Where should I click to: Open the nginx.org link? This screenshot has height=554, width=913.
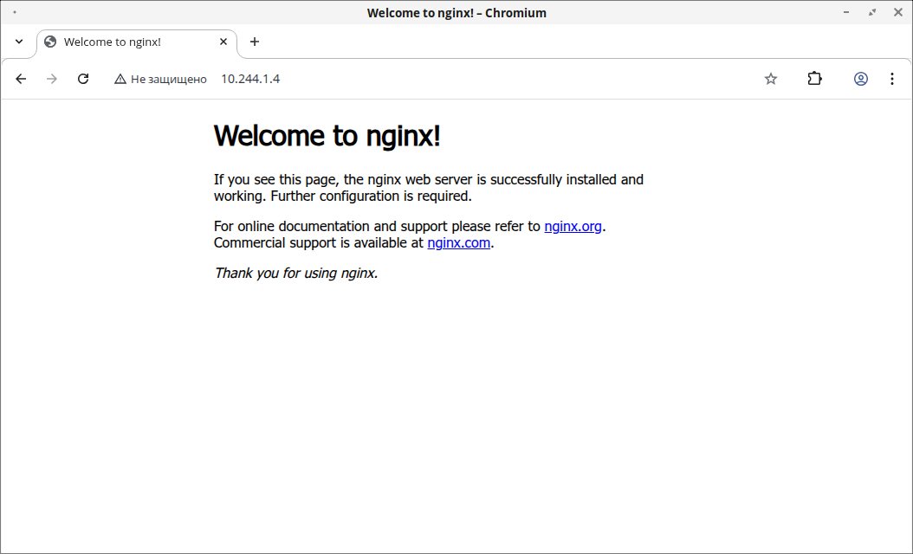point(573,227)
